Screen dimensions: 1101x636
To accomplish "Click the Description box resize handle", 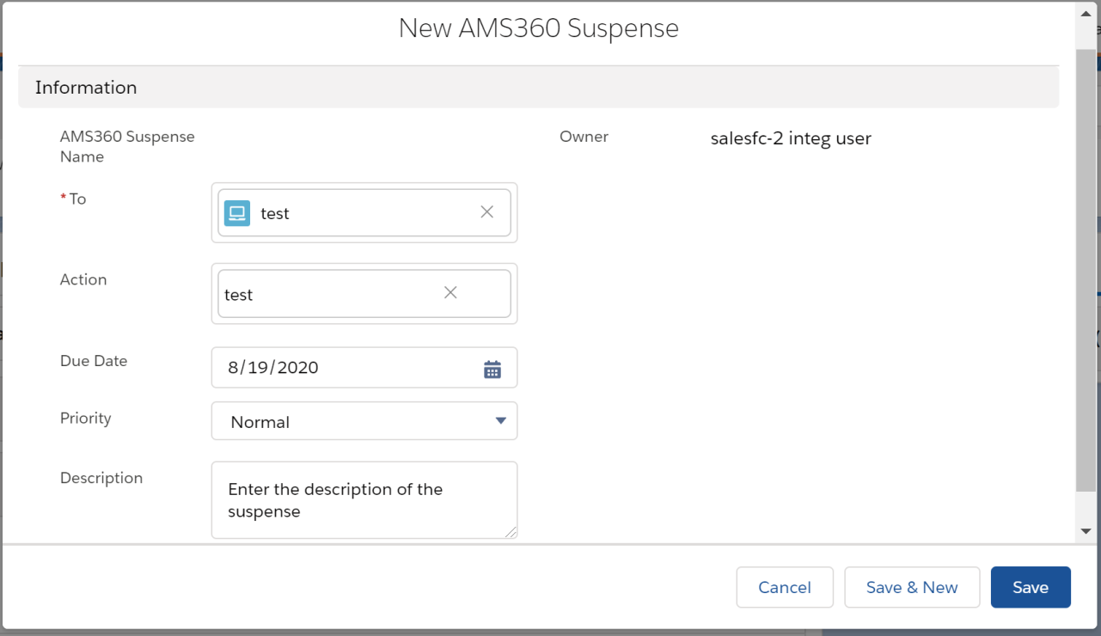I will tap(511, 533).
